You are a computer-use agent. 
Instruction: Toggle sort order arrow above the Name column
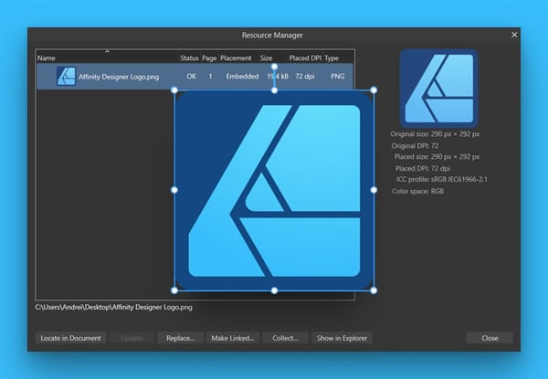click(x=107, y=51)
